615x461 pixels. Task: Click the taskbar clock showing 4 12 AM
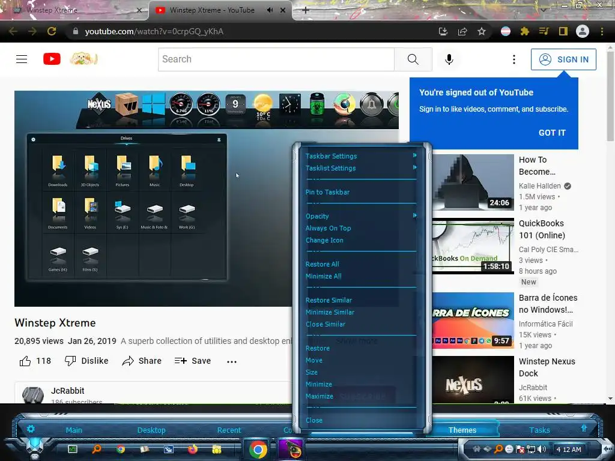click(569, 450)
